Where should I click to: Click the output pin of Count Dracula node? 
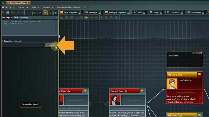click(147, 104)
